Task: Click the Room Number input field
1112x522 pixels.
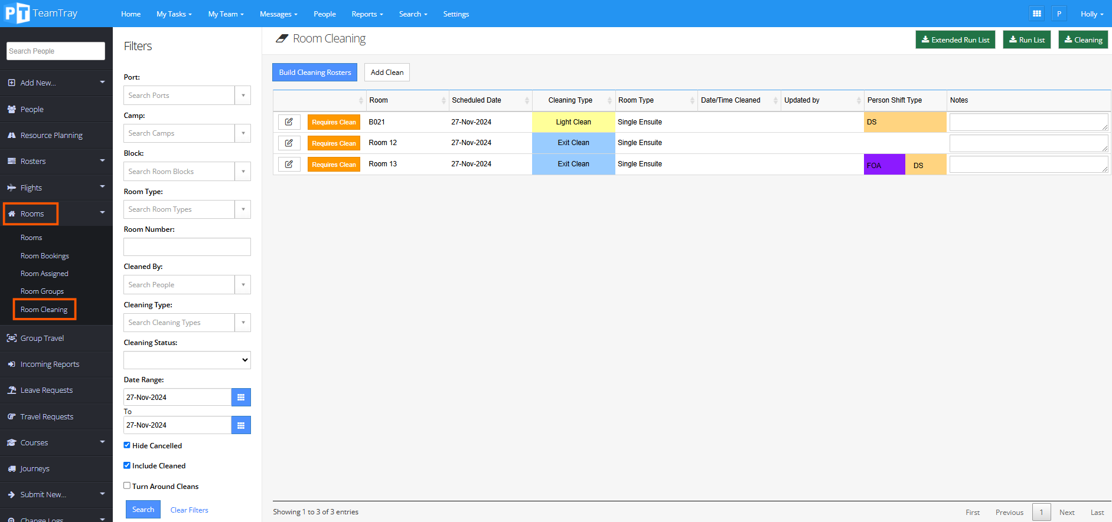Action: pyautogui.click(x=187, y=247)
